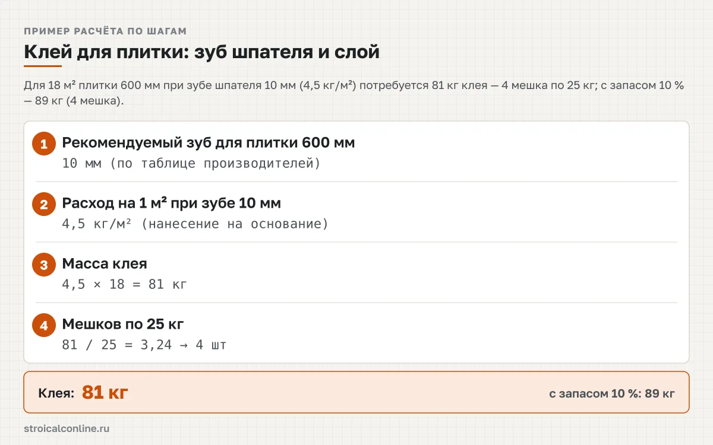
Task: Click the 'Масса клея' step title
Action: pos(105,264)
